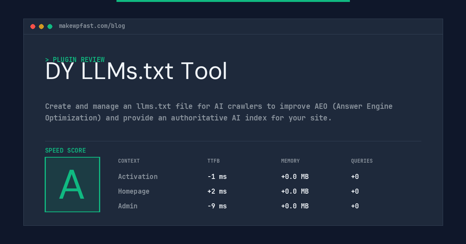The image size is (466, 244).
Task: Click the Homepage memory '+0.0 MB' value
Action: coord(295,191)
